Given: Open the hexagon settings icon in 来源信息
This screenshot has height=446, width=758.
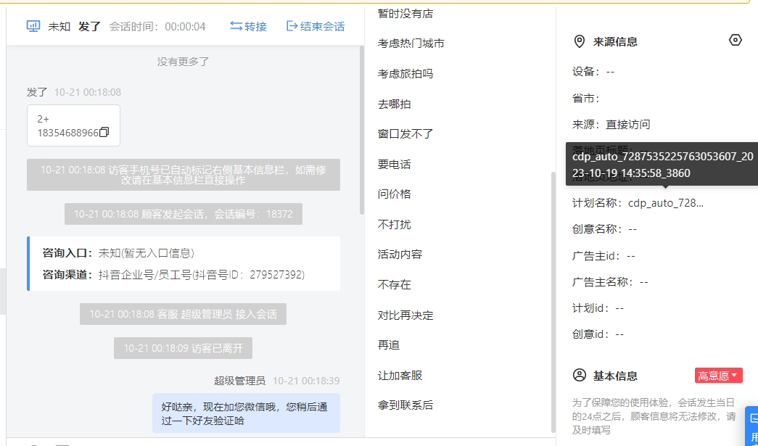Looking at the screenshot, I should pyautogui.click(x=735, y=40).
